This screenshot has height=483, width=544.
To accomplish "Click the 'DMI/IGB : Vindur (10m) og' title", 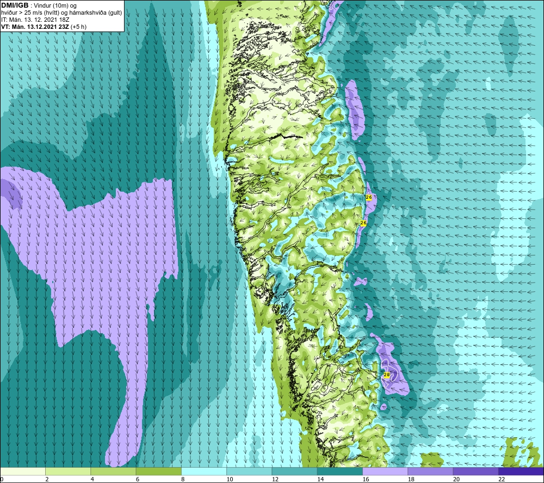I will click(x=39, y=5).
